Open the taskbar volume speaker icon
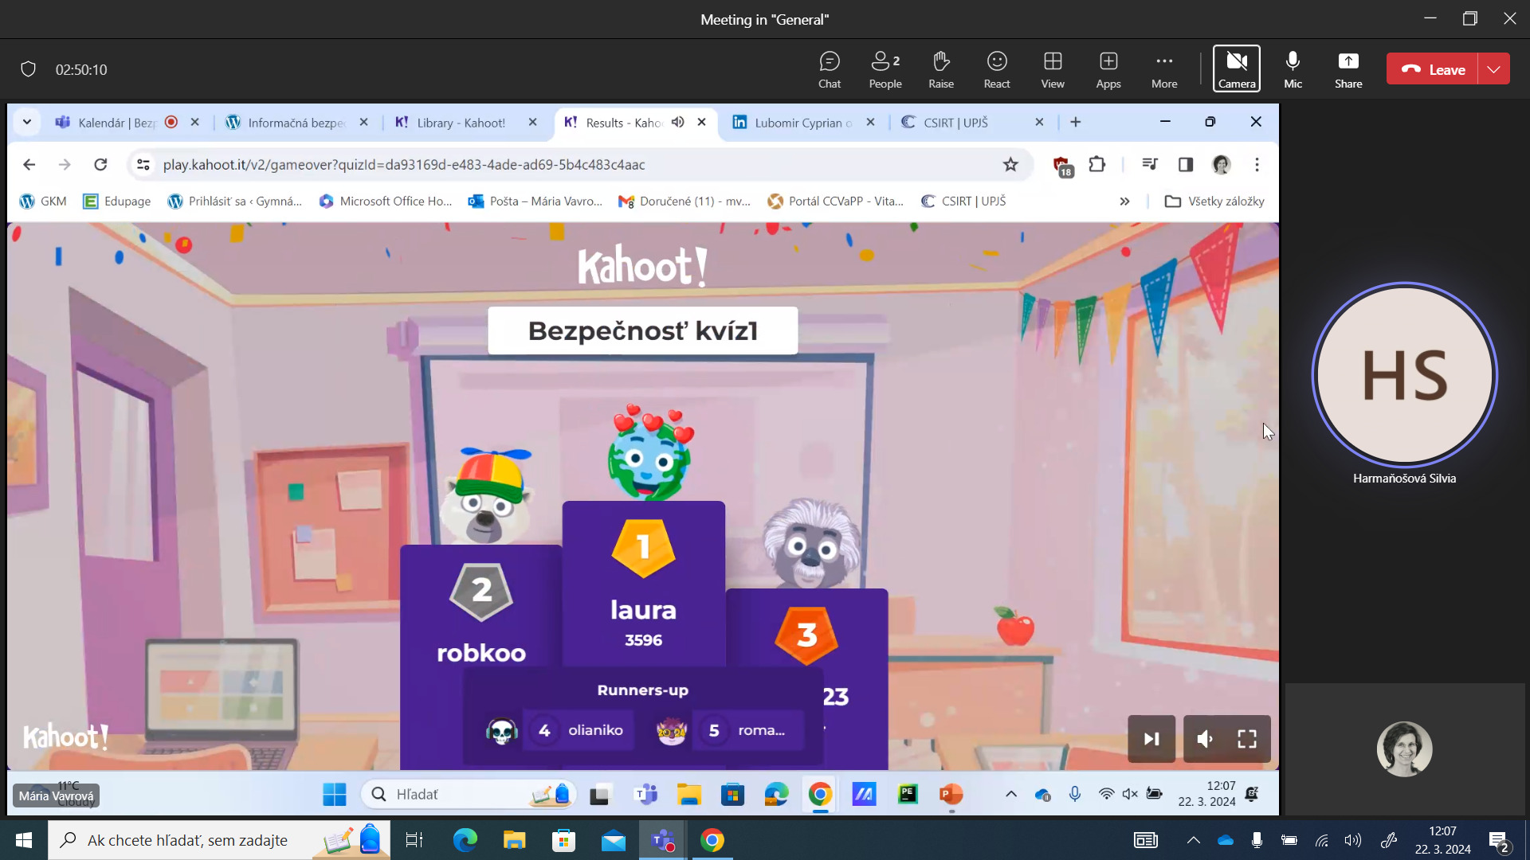1530x860 pixels. (1353, 840)
